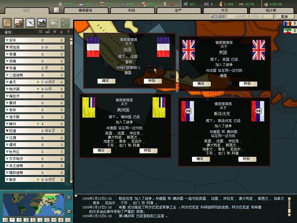
Task: Click the plus icon beside the 地图 tab
Action: 56,10
